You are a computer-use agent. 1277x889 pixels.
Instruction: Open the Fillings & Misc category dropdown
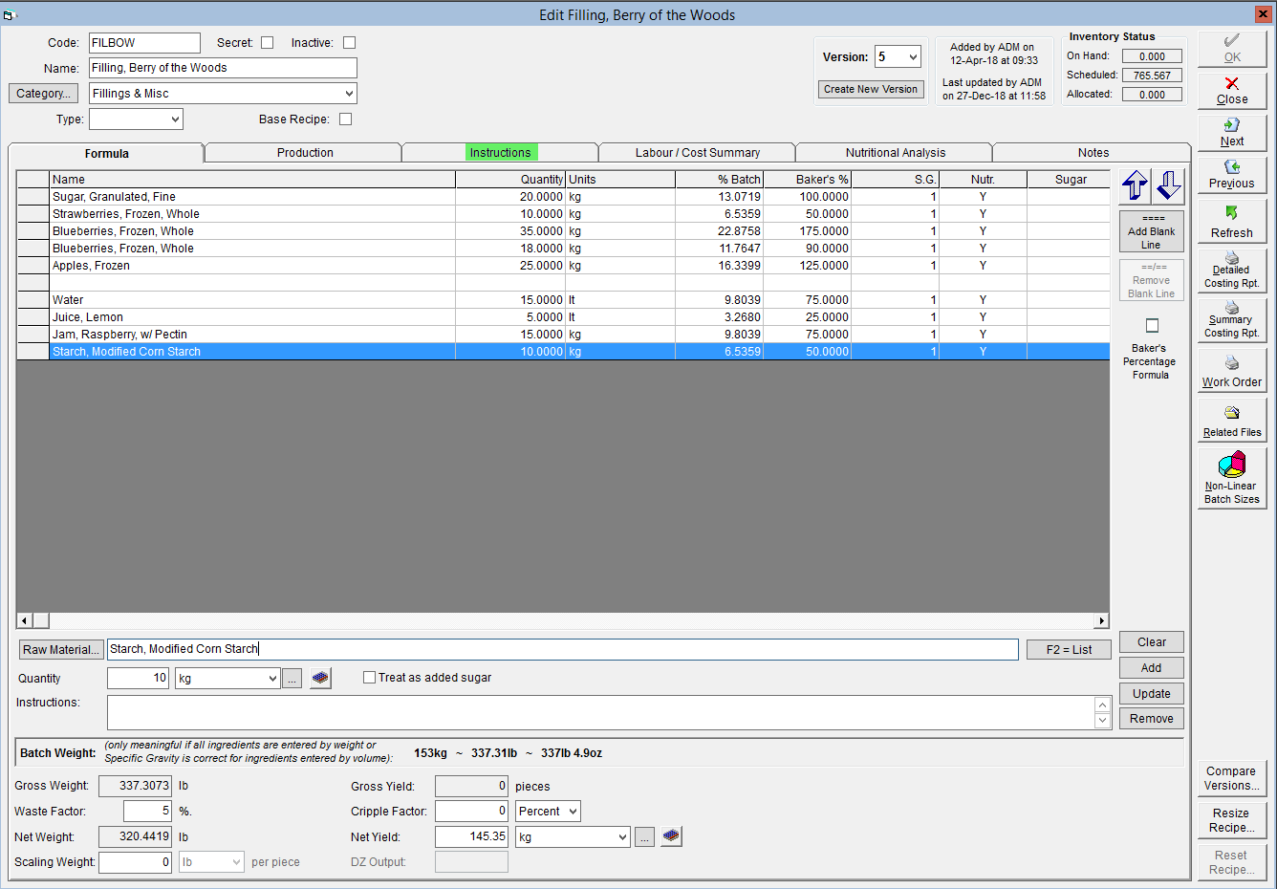[349, 94]
